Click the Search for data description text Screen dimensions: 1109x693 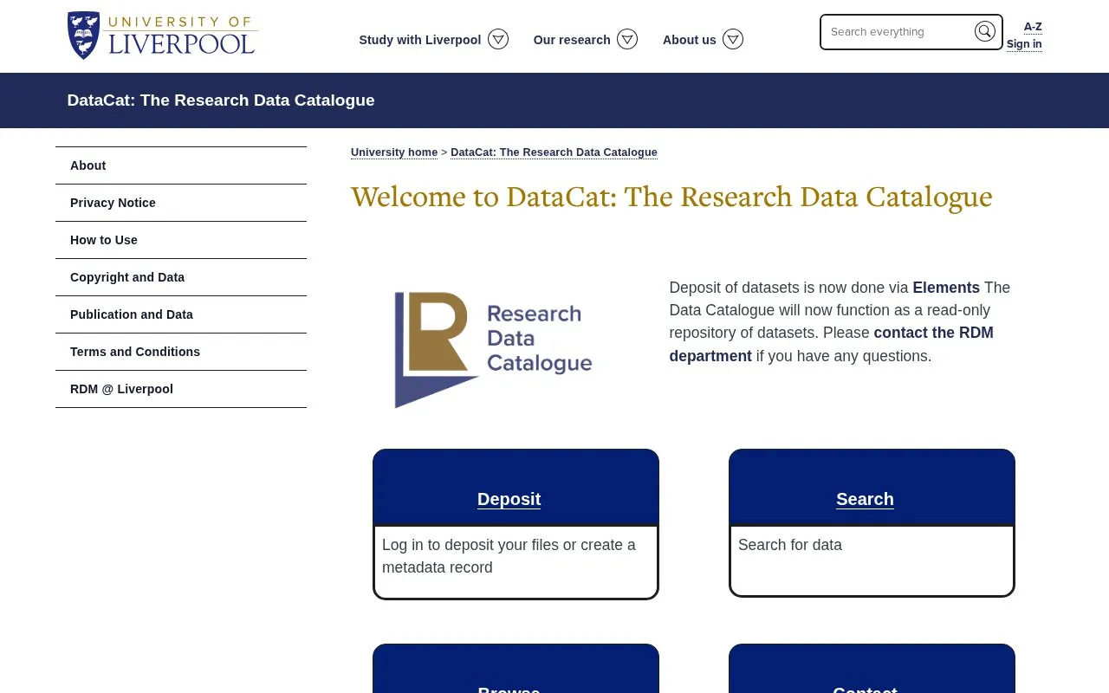coord(790,545)
